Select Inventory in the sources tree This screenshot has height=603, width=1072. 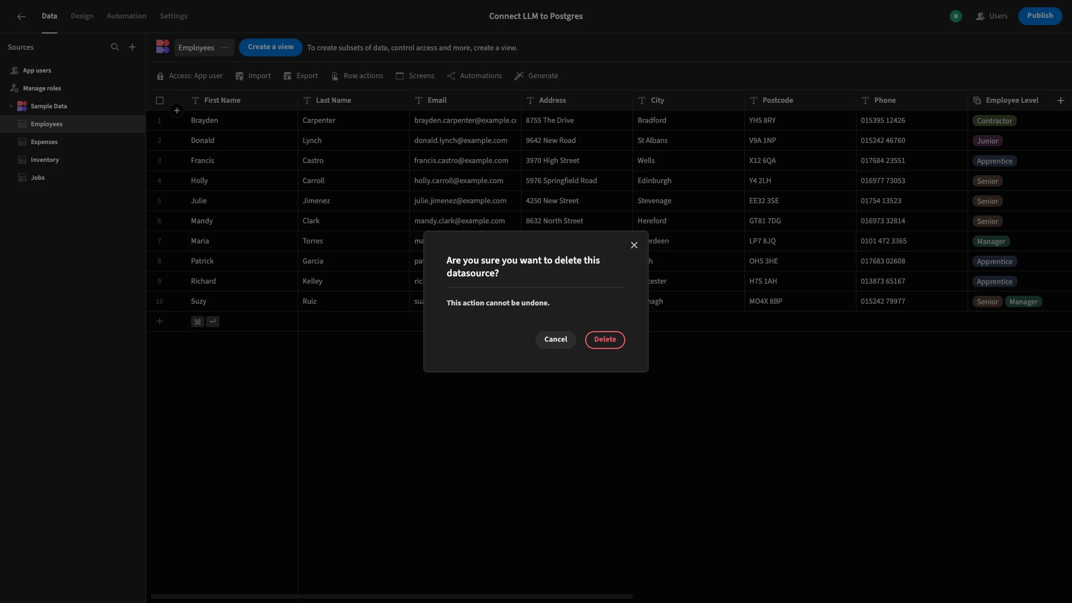(x=73, y=160)
